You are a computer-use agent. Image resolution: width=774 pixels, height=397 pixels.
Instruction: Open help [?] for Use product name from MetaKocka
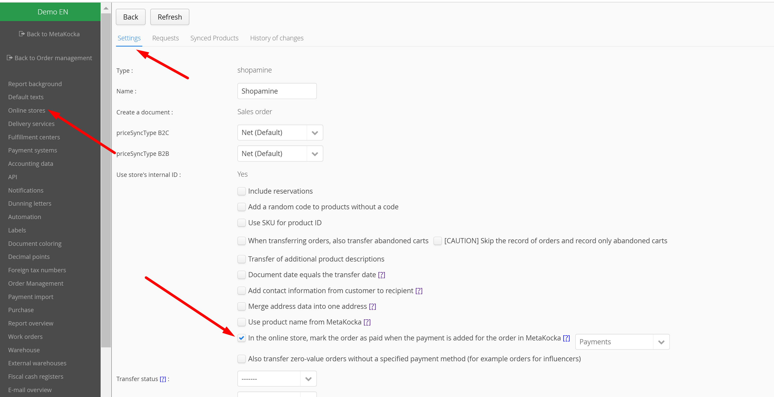click(367, 322)
